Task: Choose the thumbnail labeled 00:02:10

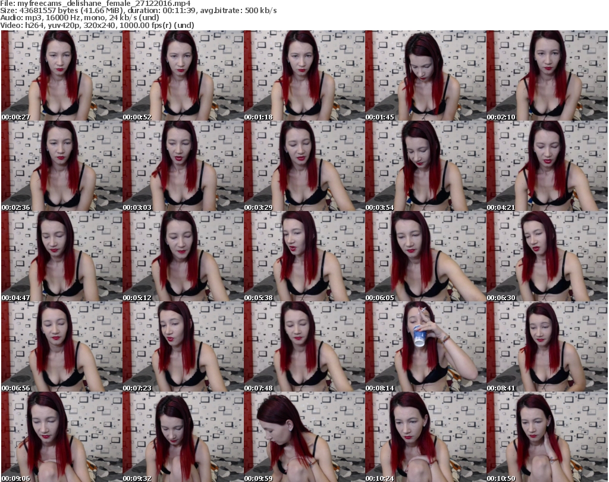Action: (547, 75)
